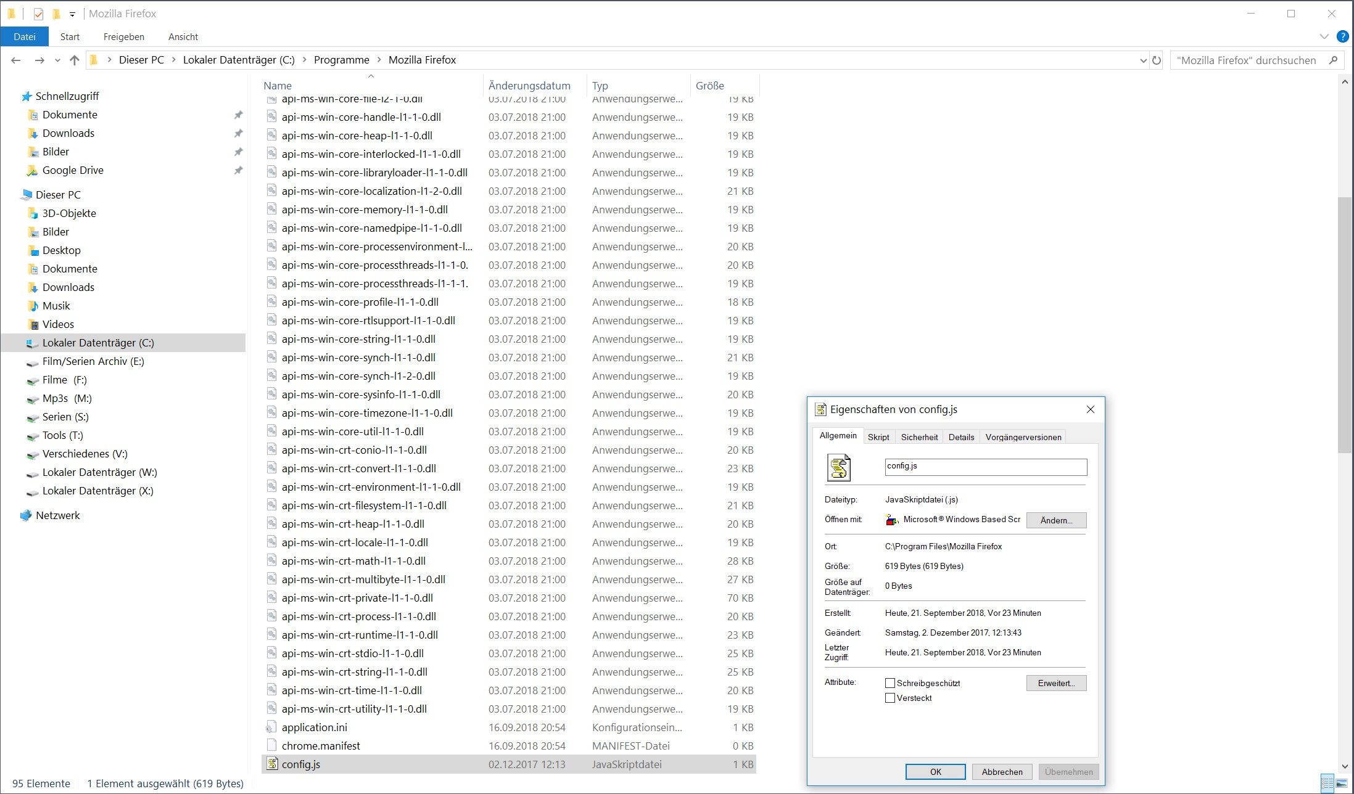The width and height of the screenshot is (1354, 794).
Task: Open the address bar history dropdown
Action: [1143, 60]
